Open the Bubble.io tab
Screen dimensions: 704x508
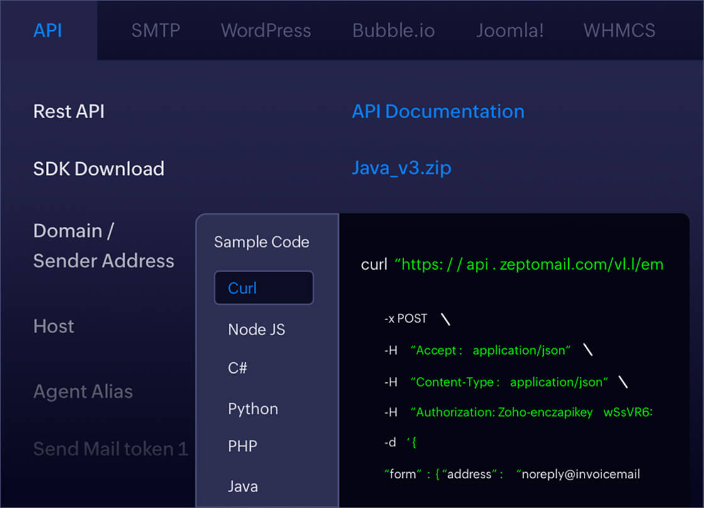click(x=393, y=31)
